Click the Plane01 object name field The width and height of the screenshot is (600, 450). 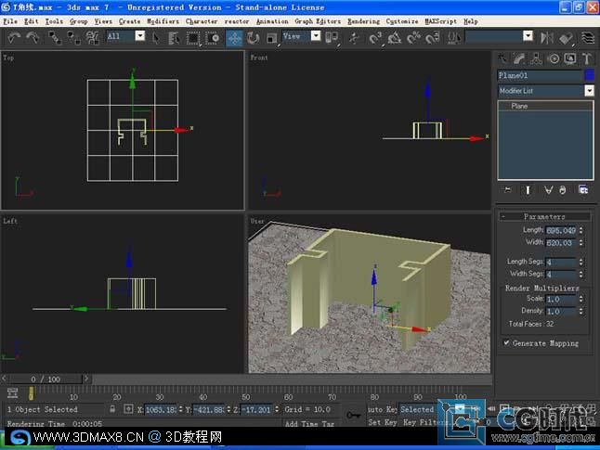coord(541,75)
